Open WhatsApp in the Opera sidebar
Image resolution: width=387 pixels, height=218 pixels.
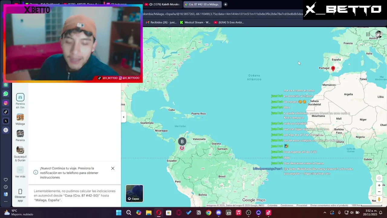6,94
